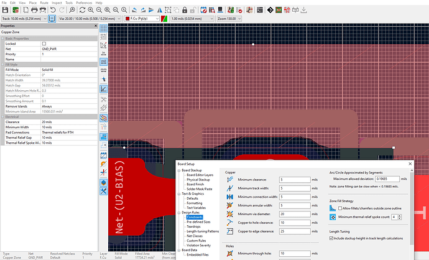
Task: Toggle ratsnest display icon
Action: tap(103, 100)
